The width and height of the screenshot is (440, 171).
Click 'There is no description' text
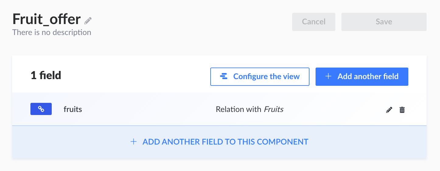tap(52, 32)
